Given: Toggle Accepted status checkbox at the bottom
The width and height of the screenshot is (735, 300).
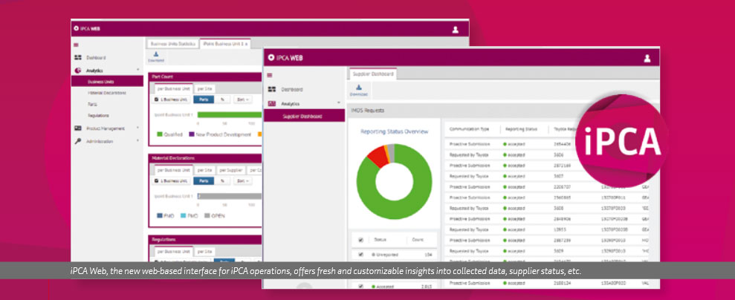Looking at the screenshot, I should [360, 286].
